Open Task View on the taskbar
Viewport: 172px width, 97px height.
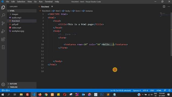(15, 95)
